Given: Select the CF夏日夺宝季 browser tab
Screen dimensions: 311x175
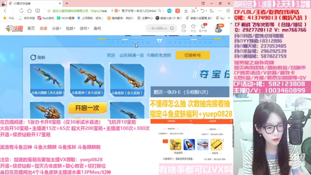Looking at the screenshot, I should (35, 3).
